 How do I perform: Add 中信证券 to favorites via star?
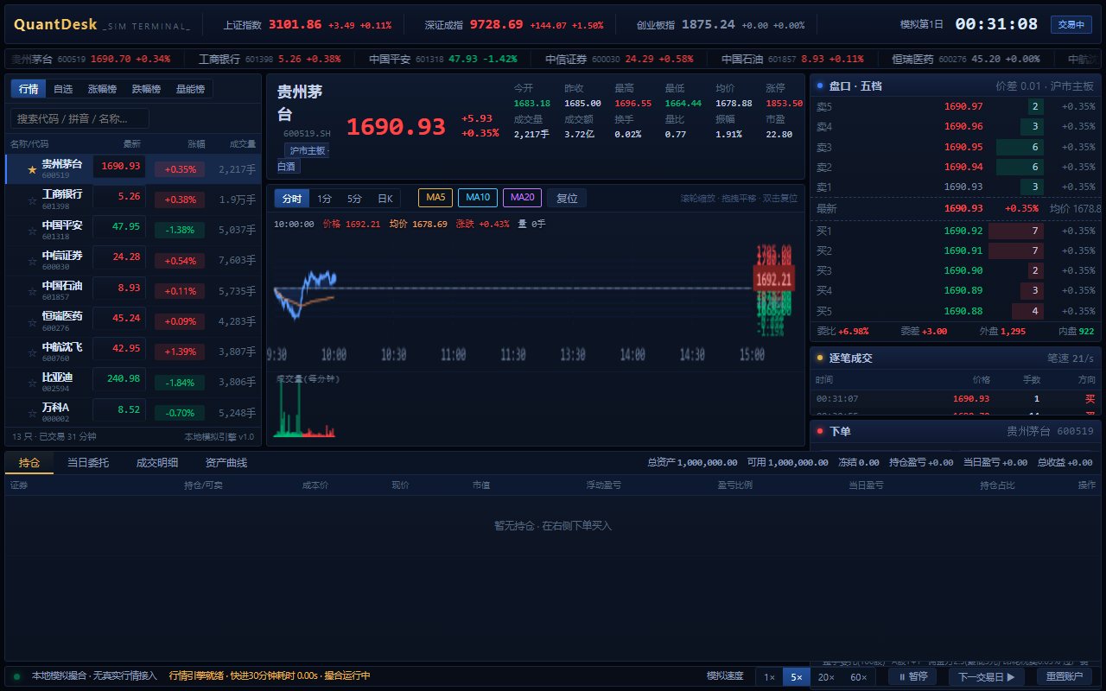coord(32,260)
